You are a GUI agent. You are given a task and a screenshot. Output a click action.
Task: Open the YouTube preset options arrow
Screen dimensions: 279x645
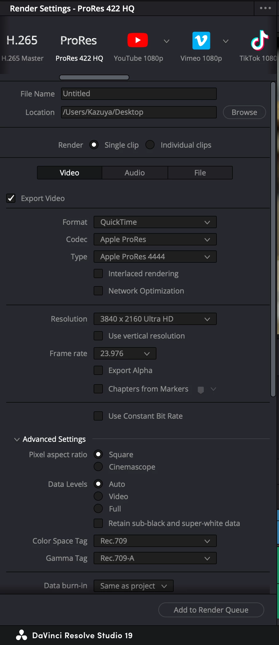tap(167, 41)
